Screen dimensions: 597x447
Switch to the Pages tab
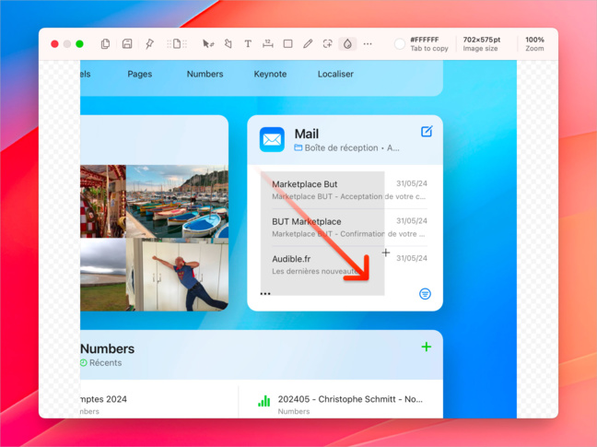pyautogui.click(x=140, y=74)
